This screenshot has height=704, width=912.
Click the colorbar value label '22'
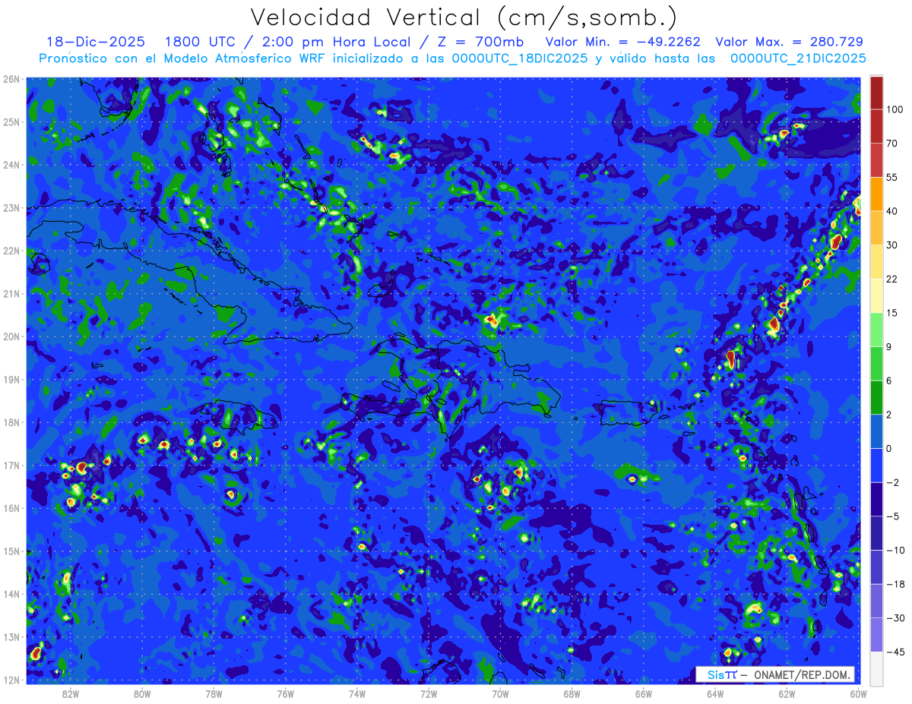point(892,279)
